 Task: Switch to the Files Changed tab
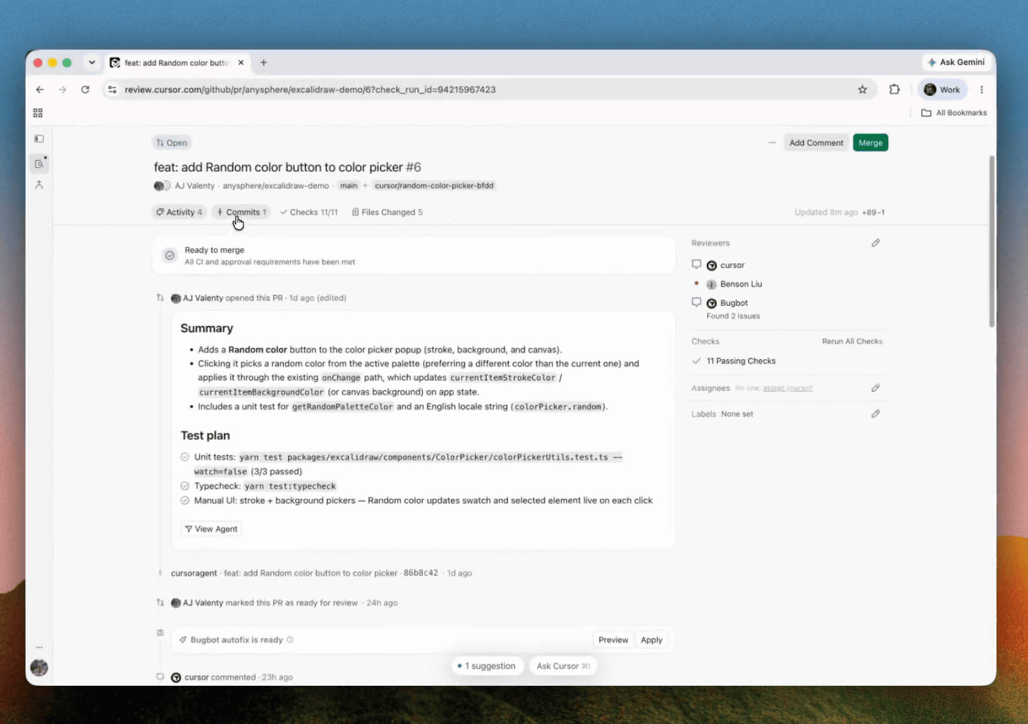387,212
